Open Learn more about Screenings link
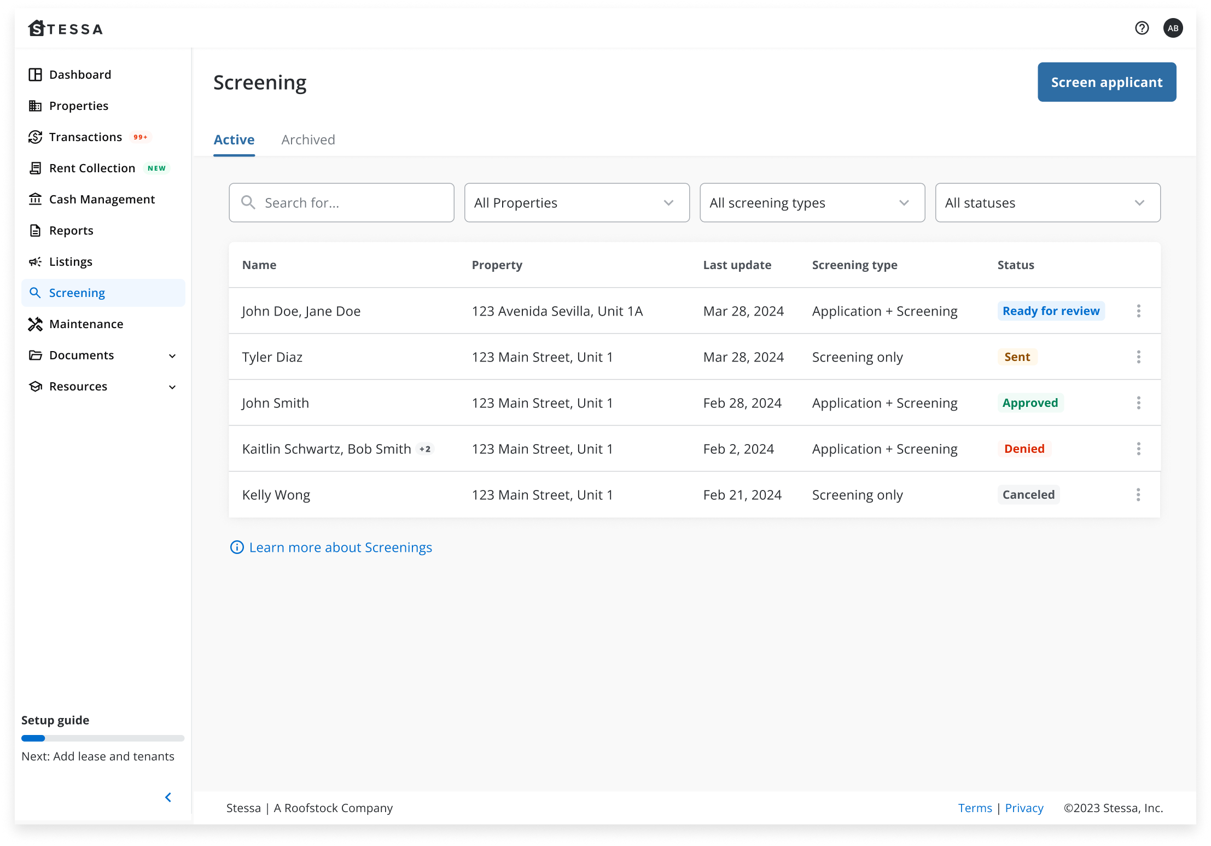 point(340,547)
